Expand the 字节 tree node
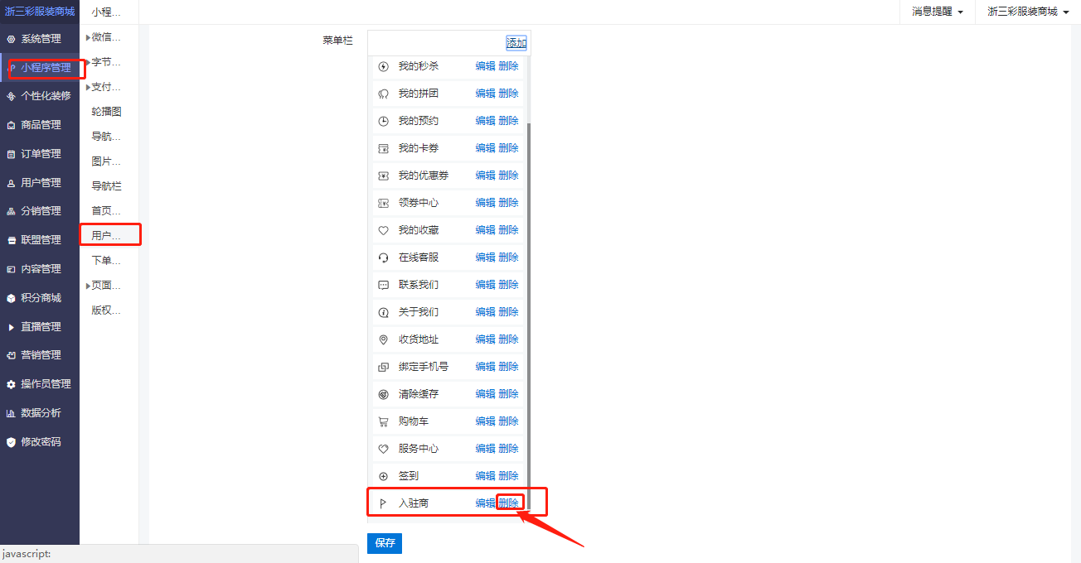This screenshot has height=563, width=1081. click(x=88, y=62)
